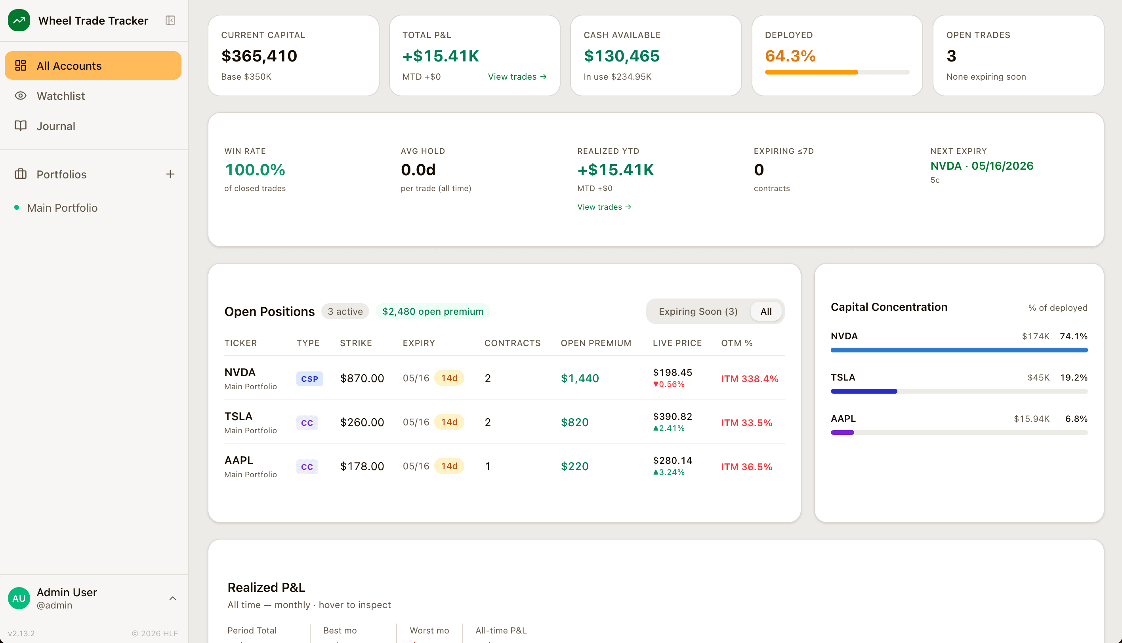This screenshot has height=643, width=1122.
Task: Click the Deployed 64.3% progress bar
Action: [837, 72]
